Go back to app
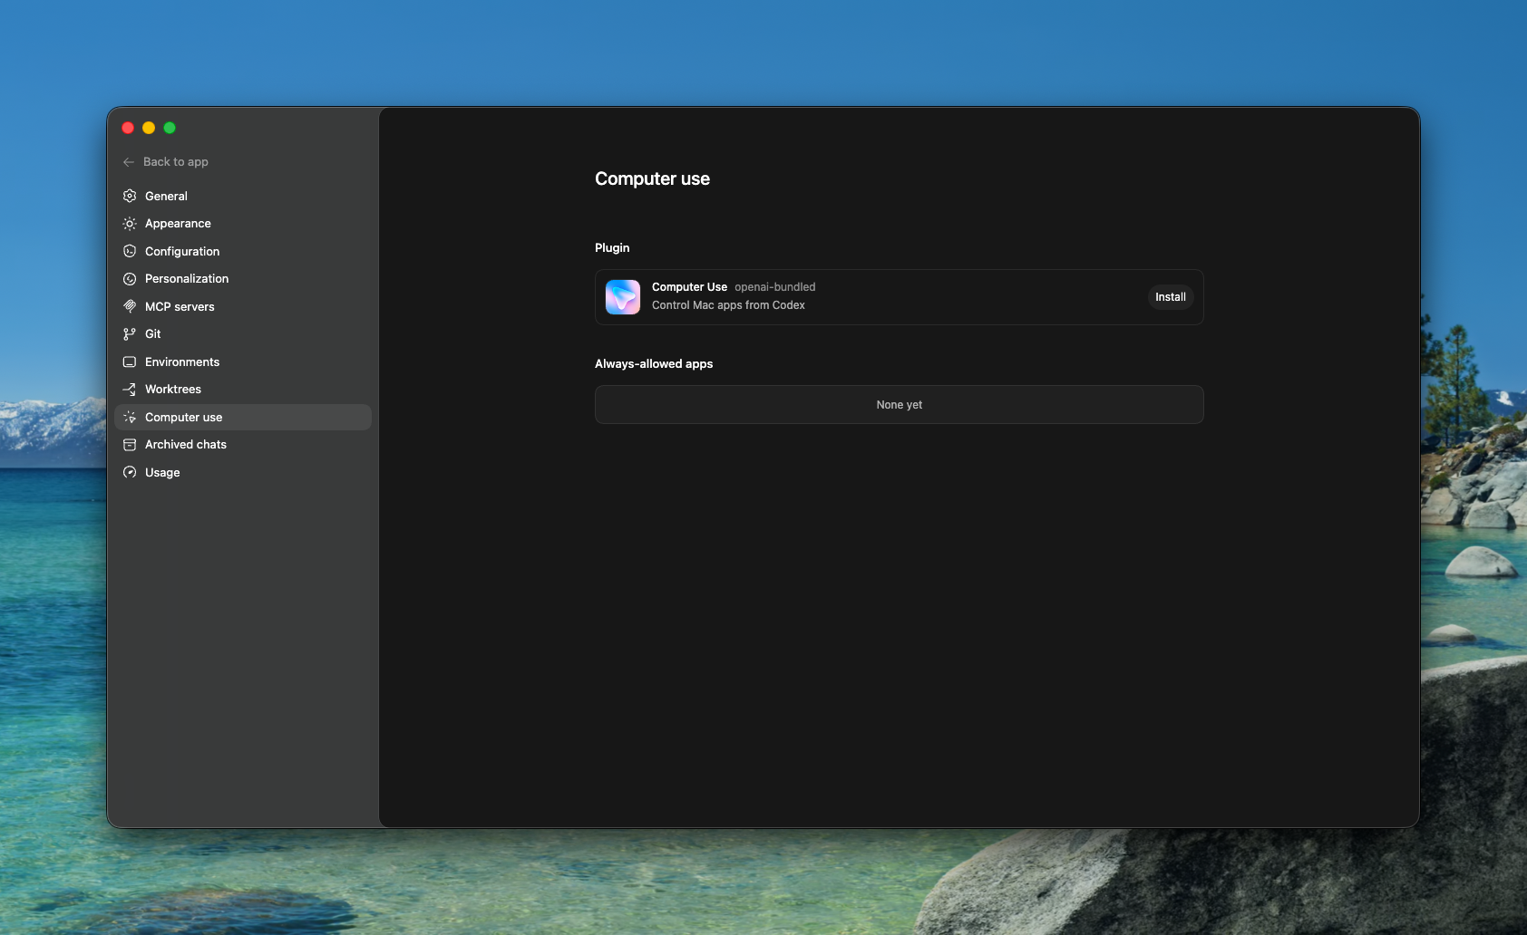Image resolution: width=1527 pixels, height=935 pixels. pyautogui.click(x=175, y=162)
